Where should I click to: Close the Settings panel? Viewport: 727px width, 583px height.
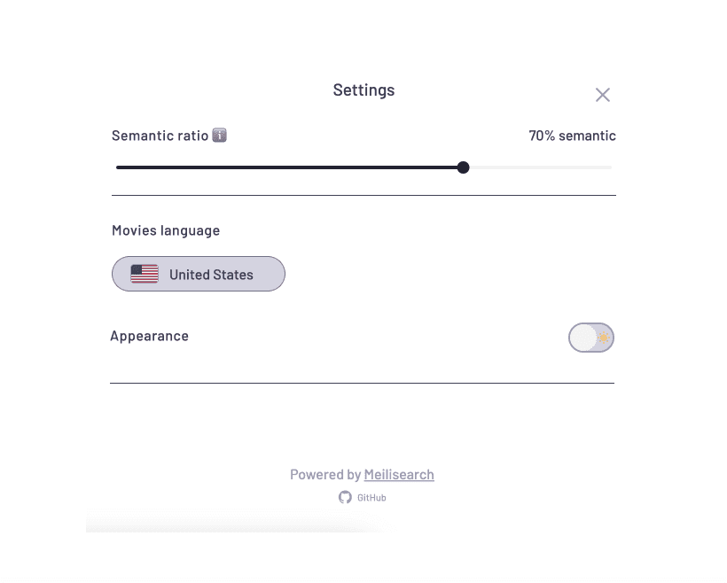[x=603, y=95]
